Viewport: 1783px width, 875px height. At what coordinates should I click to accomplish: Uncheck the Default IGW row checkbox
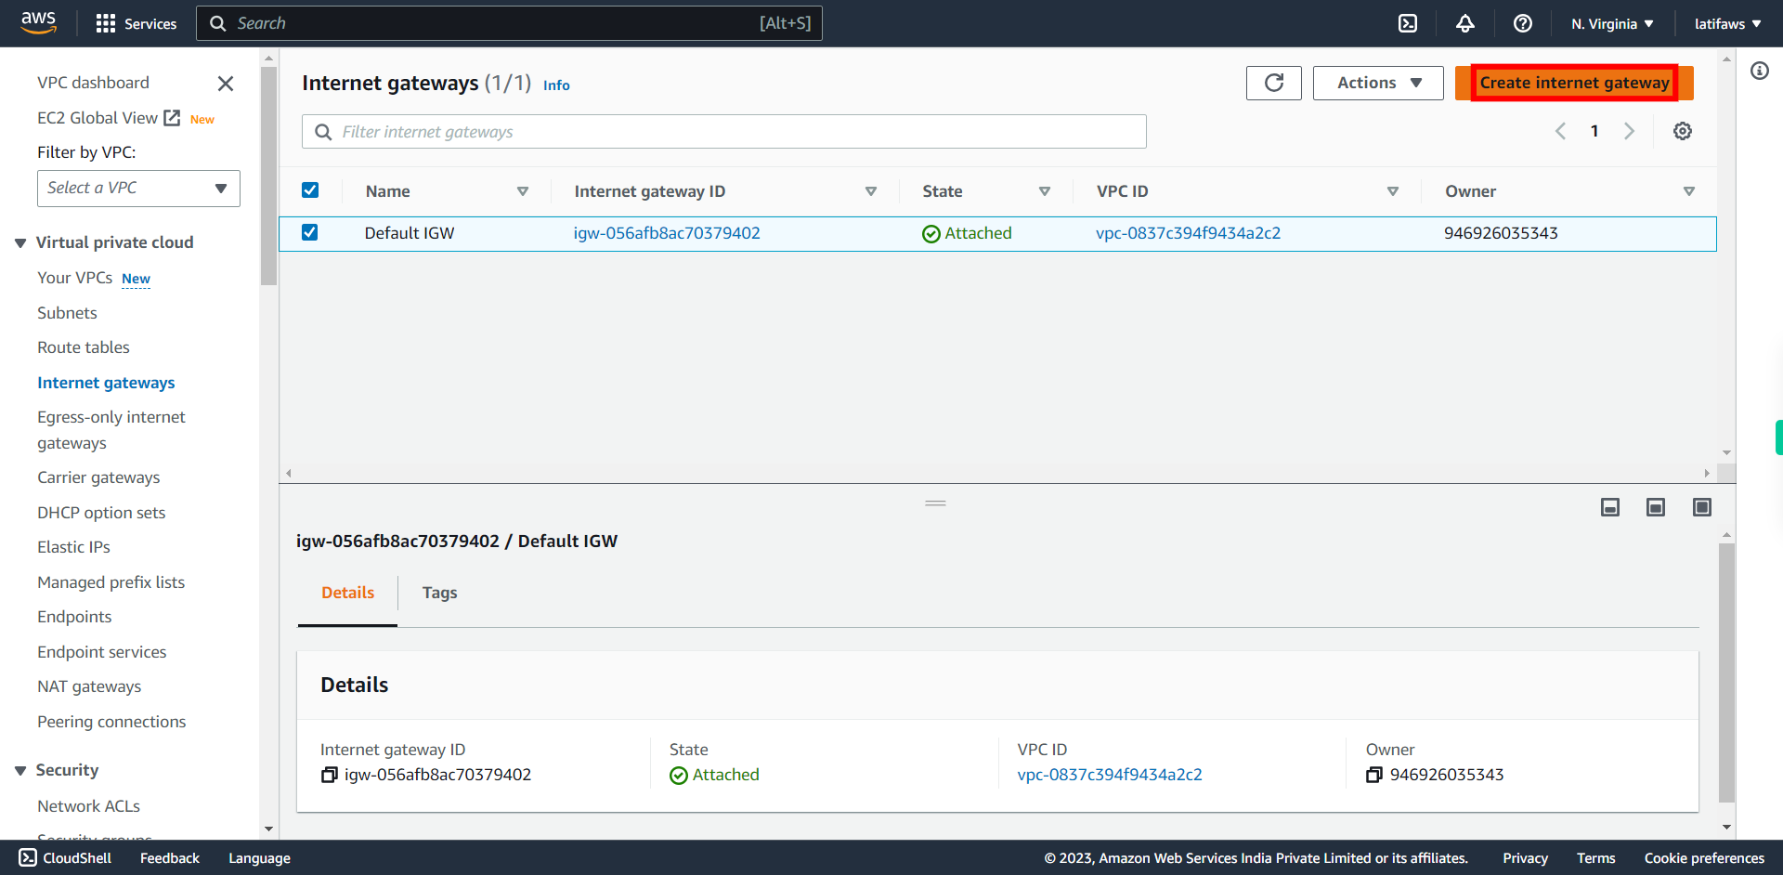(310, 232)
